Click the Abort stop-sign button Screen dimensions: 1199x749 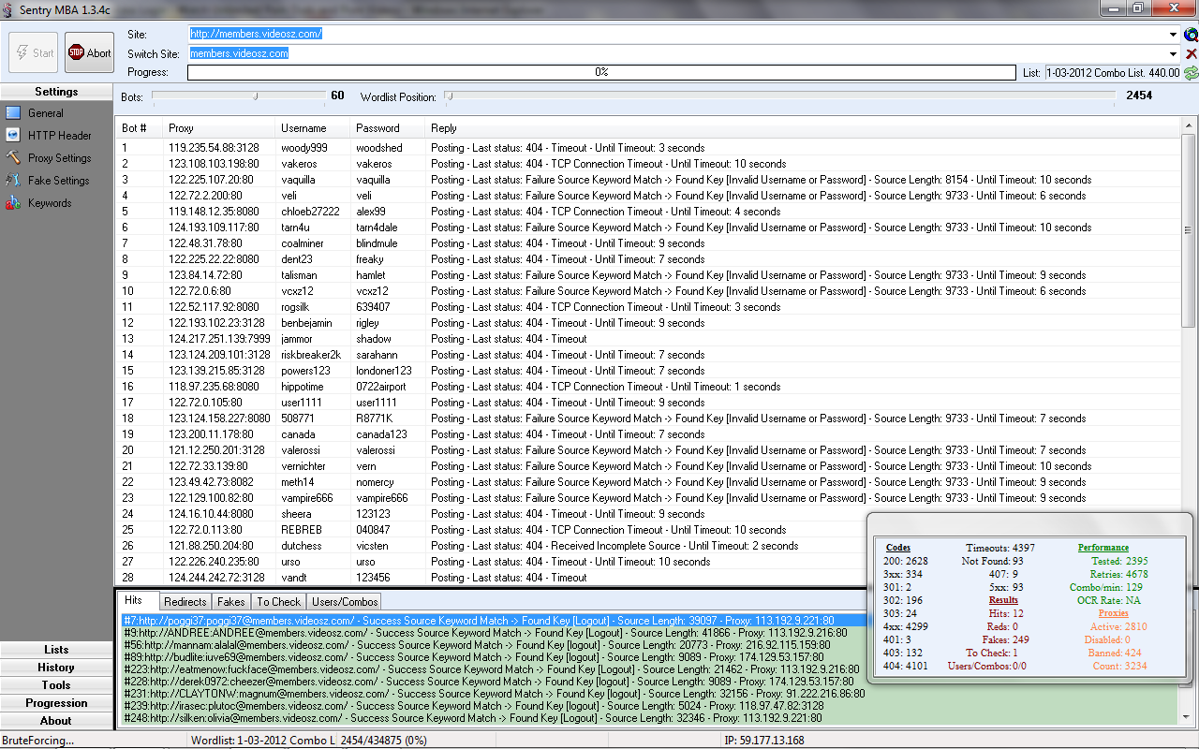coord(89,52)
